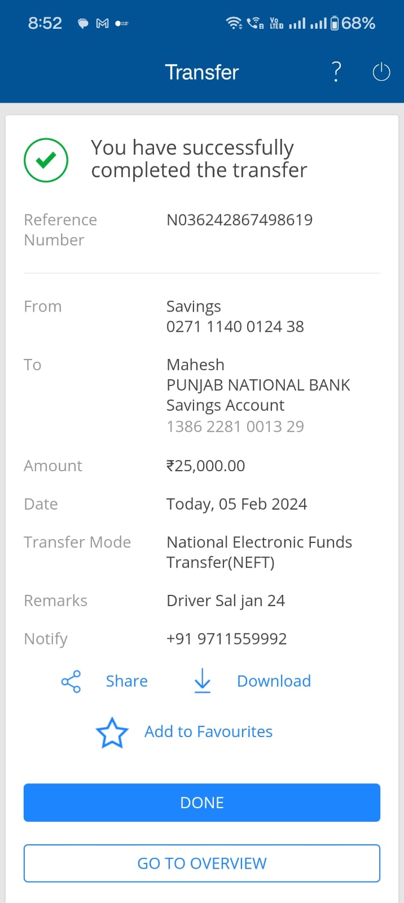The height and width of the screenshot is (903, 404).
Task: Tap the Gmail notification icon in status bar
Action: [x=102, y=23]
